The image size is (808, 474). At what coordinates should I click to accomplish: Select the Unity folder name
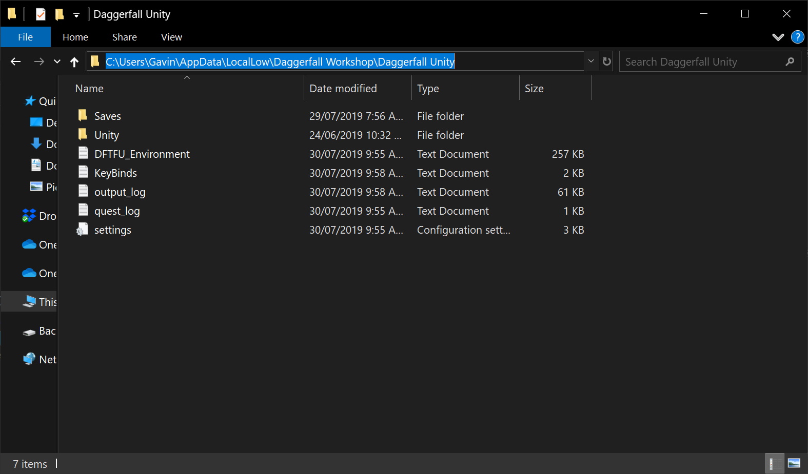[x=107, y=135]
